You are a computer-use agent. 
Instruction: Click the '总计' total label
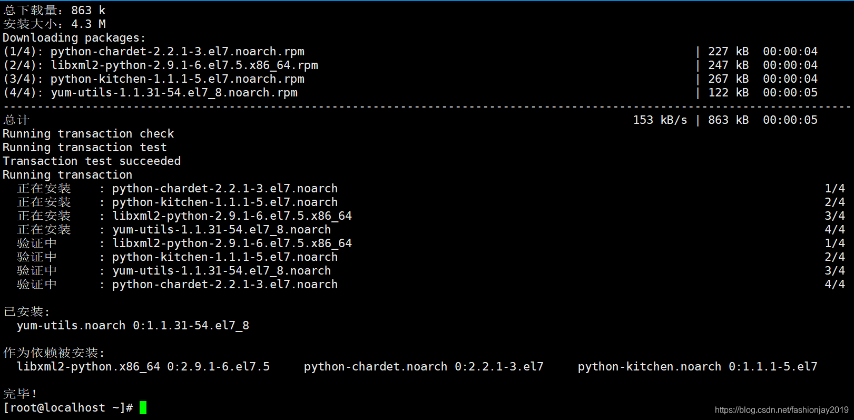[x=16, y=120]
